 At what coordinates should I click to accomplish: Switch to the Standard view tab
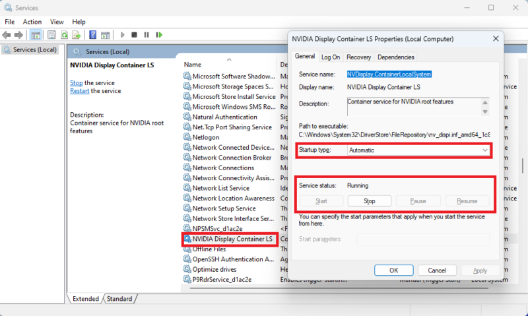pyautogui.click(x=119, y=298)
